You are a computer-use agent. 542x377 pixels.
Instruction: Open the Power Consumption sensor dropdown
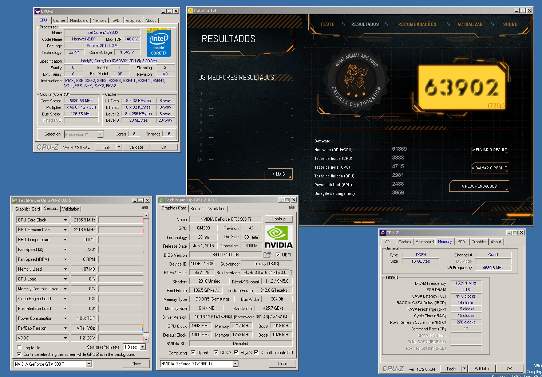(x=65, y=318)
